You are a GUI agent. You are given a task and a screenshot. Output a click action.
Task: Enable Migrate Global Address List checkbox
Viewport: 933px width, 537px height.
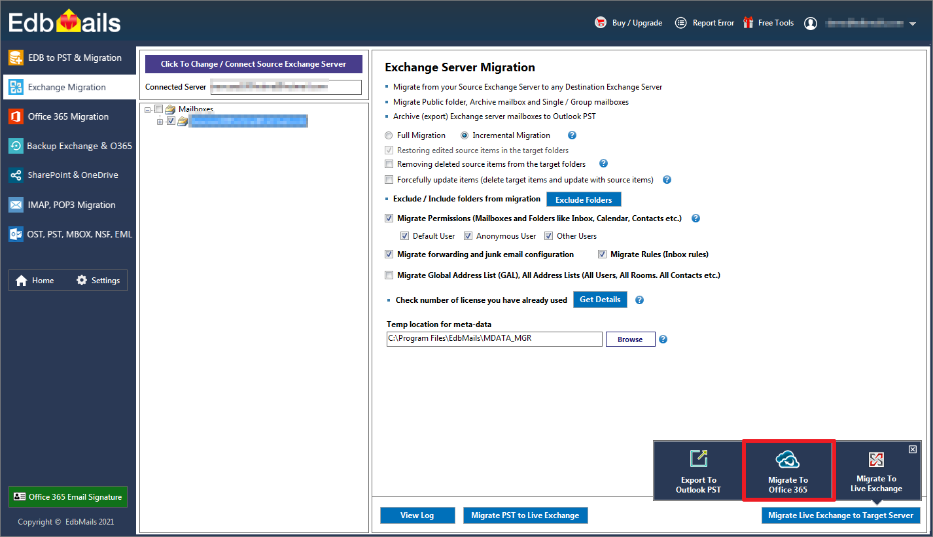point(389,275)
